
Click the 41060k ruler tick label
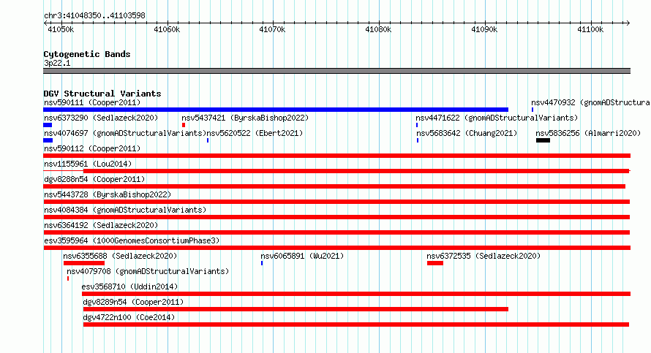167,29
